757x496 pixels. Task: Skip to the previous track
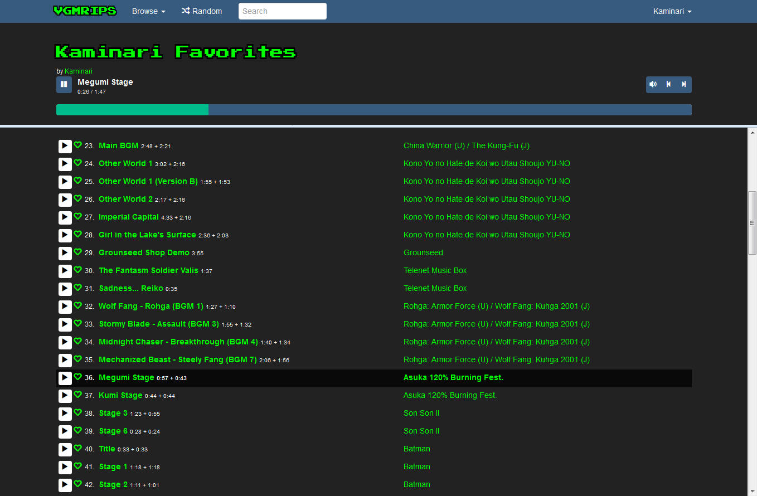tap(668, 84)
